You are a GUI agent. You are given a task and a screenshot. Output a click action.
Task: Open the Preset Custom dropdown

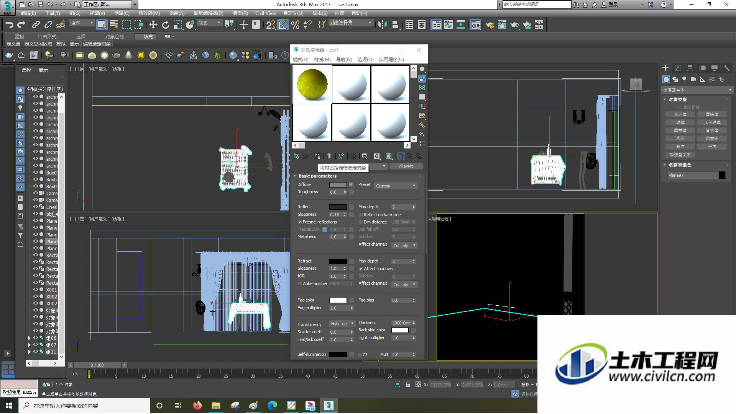pyautogui.click(x=396, y=186)
